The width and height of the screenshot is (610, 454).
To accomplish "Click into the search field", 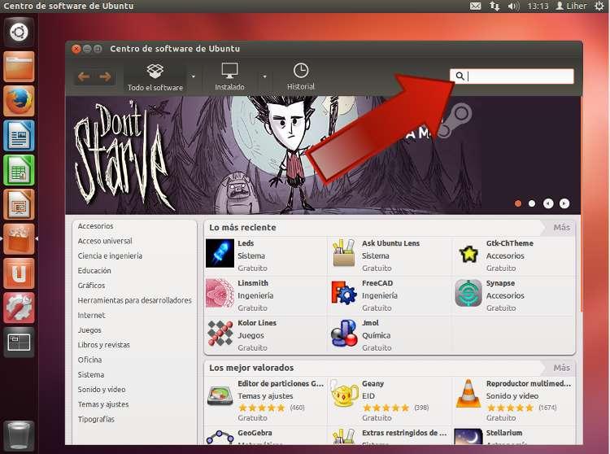I will point(512,76).
